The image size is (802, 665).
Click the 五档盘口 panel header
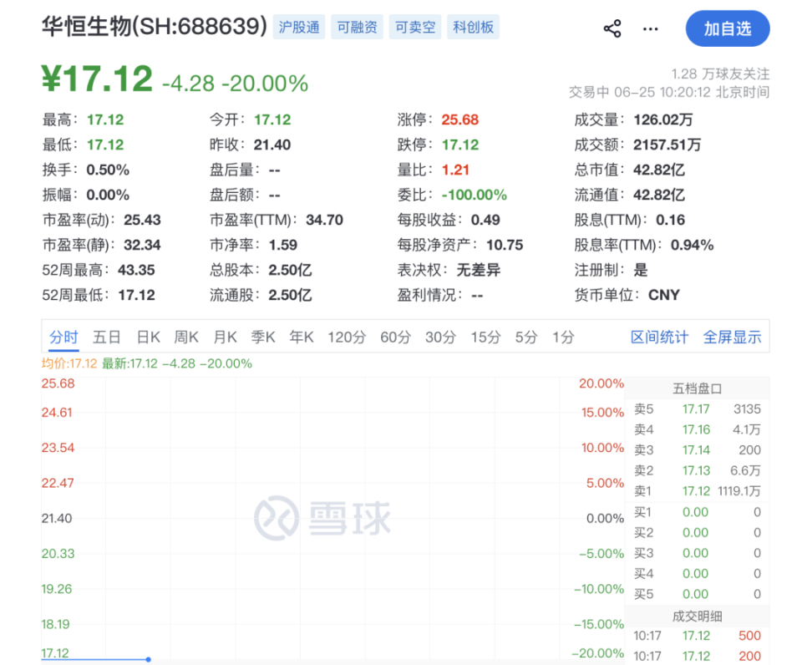697,388
